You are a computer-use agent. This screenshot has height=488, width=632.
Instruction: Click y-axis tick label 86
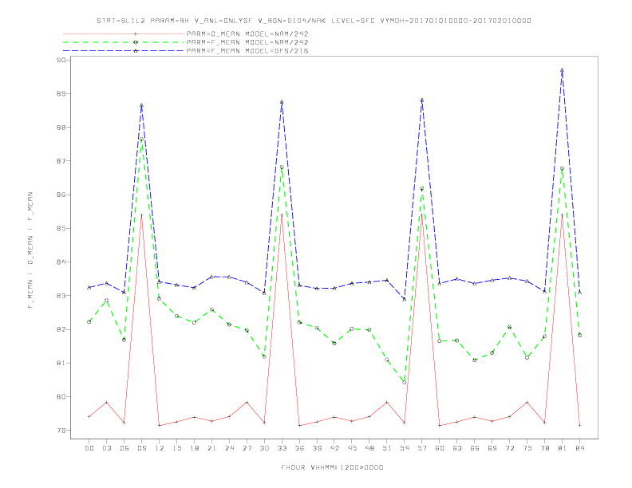tap(61, 195)
